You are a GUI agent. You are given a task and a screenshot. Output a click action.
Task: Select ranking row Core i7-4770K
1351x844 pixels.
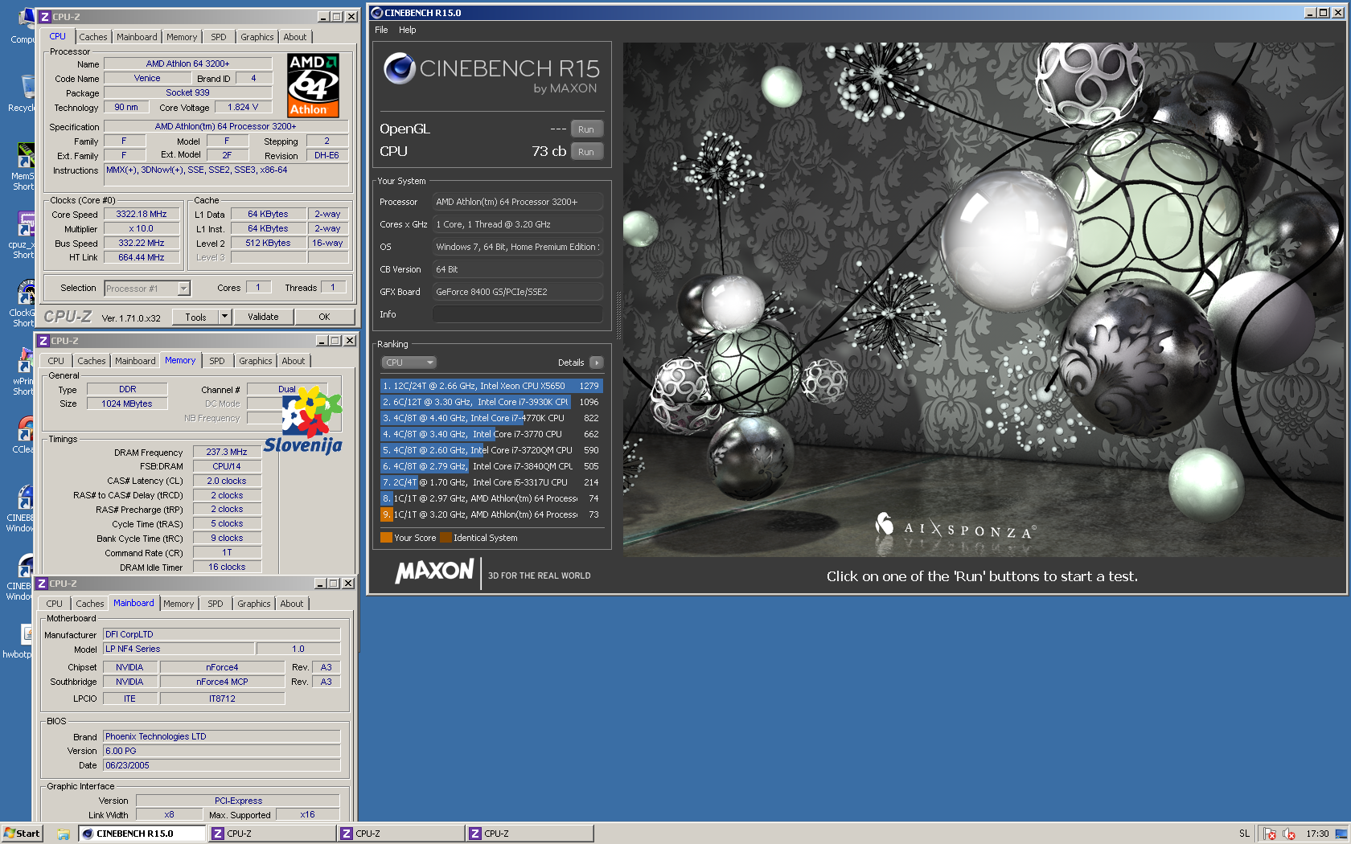pyautogui.click(x=491, y=418)
